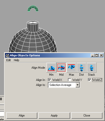Minimize the Align Objects Options window
Screen dimensions: 105x121
click(x=92, y=55)
